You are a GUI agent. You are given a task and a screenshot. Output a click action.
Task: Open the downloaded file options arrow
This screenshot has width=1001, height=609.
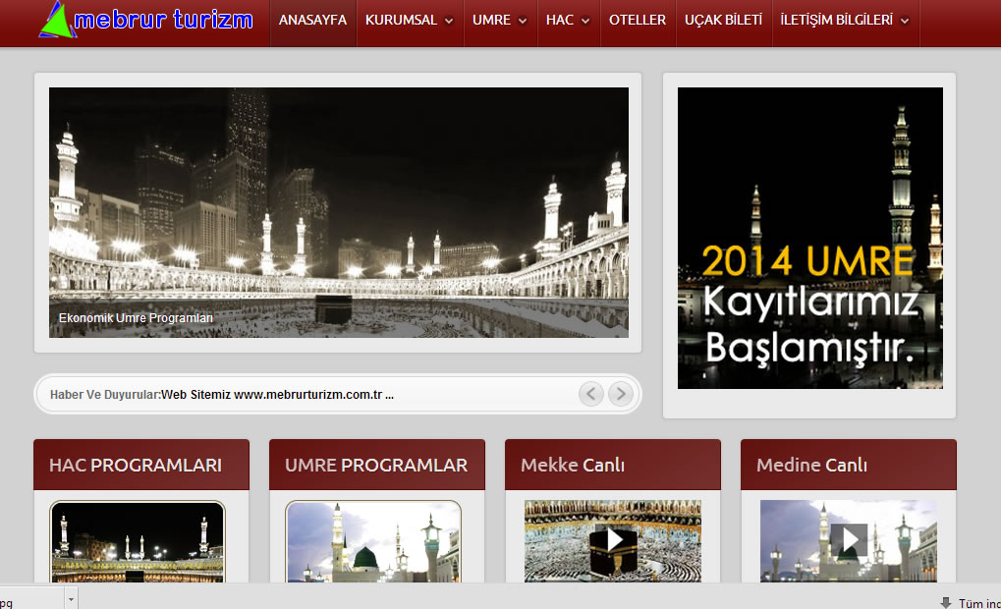pos(71,599)
